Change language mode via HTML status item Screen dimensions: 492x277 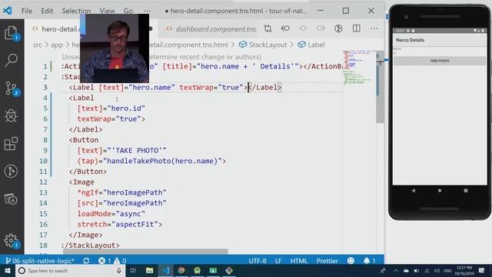(x=299, y=261)
